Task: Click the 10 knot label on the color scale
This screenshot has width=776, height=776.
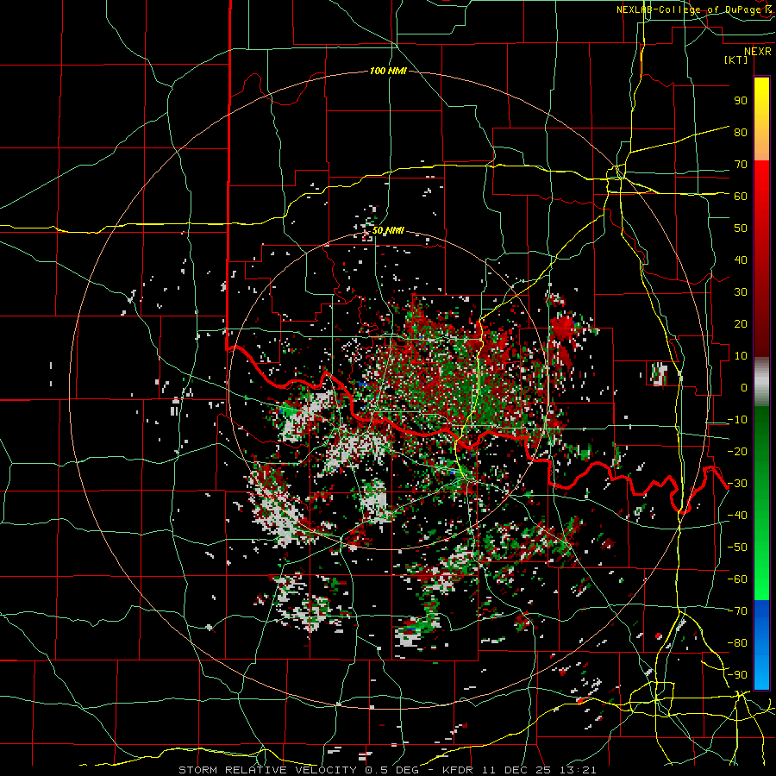Action: click(741, 356)
